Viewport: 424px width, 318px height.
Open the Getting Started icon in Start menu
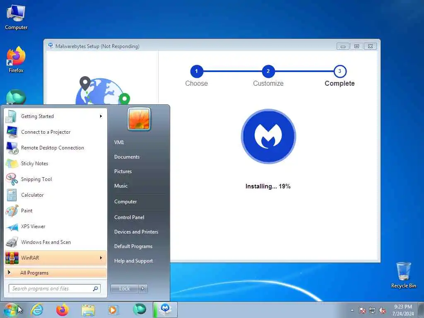click(12, 116)
